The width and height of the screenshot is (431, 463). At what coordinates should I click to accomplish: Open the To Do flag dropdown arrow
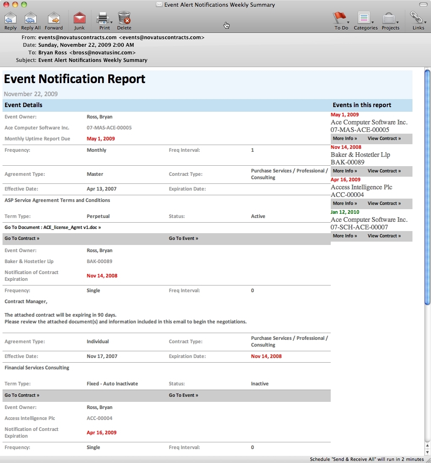(348, 22)
